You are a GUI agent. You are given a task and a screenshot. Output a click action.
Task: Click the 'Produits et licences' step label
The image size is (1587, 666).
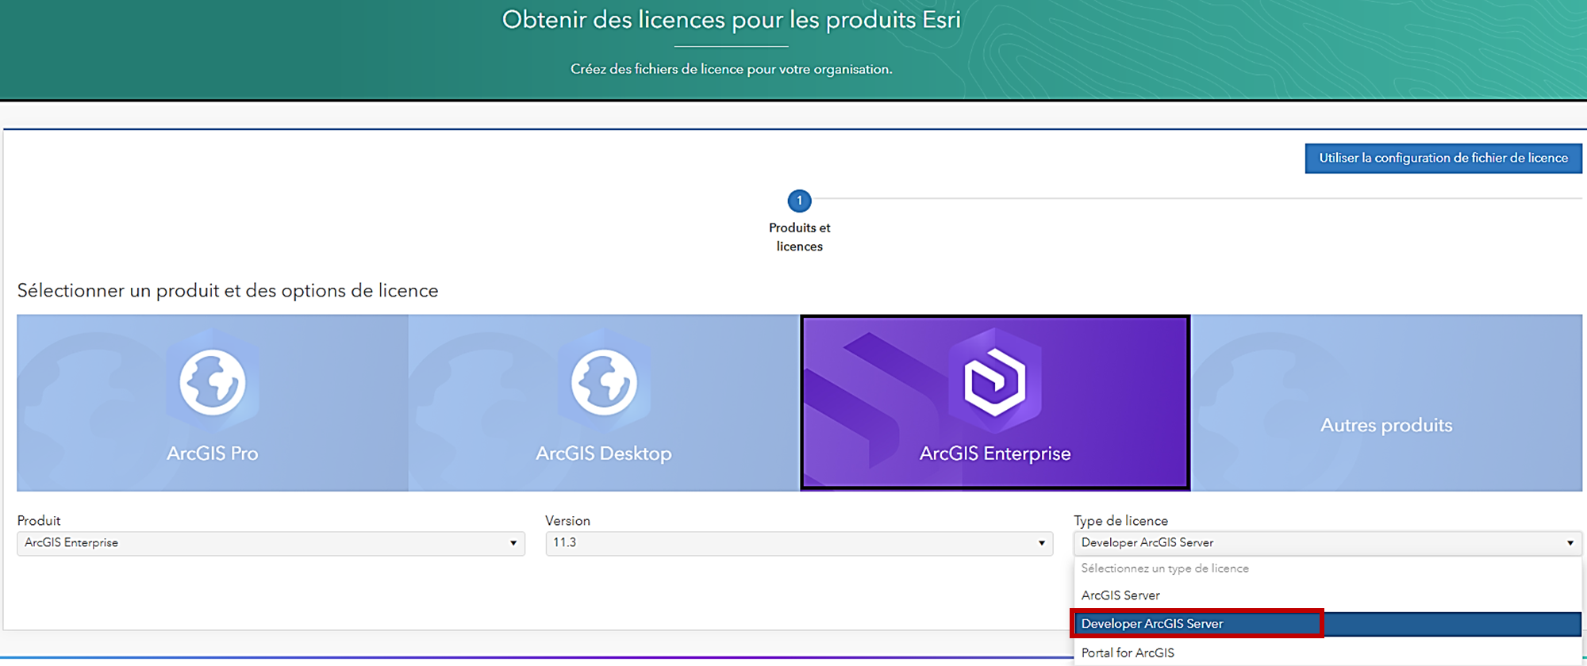(x=799, y=237)
